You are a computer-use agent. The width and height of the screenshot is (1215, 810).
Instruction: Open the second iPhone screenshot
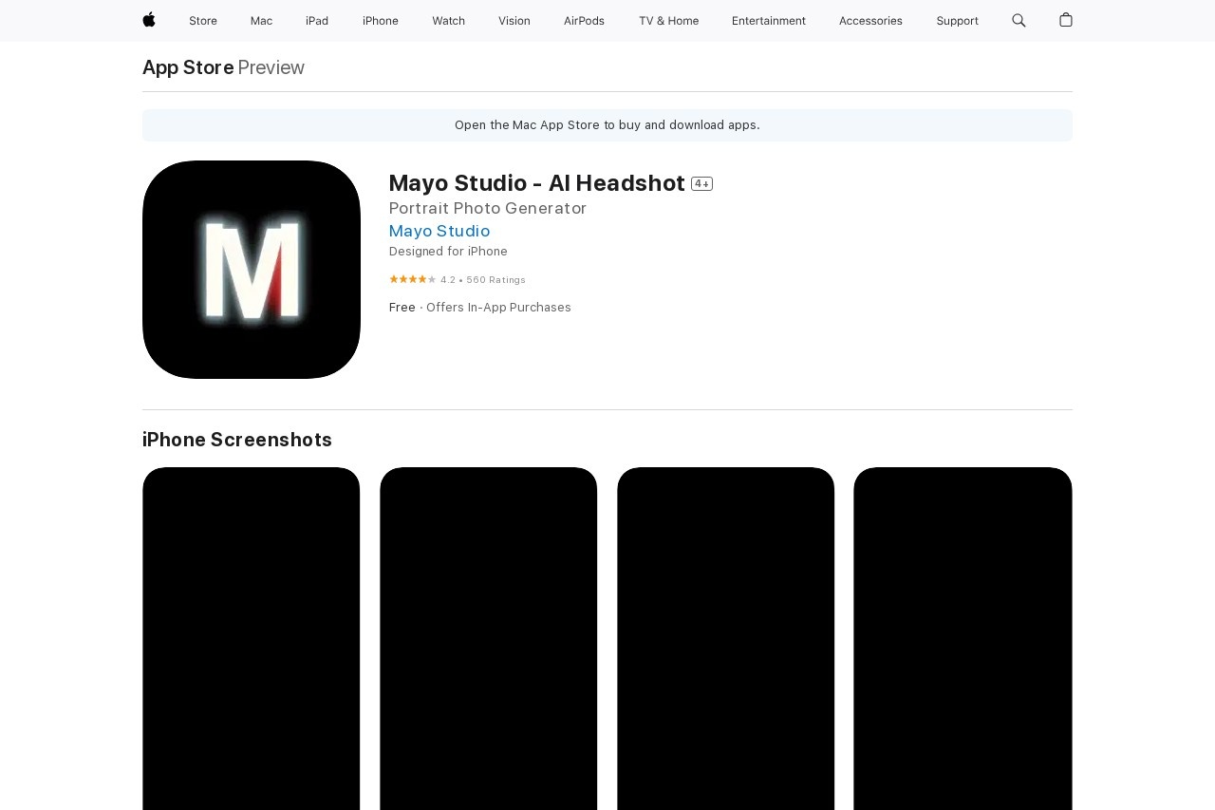pos(489,638)
